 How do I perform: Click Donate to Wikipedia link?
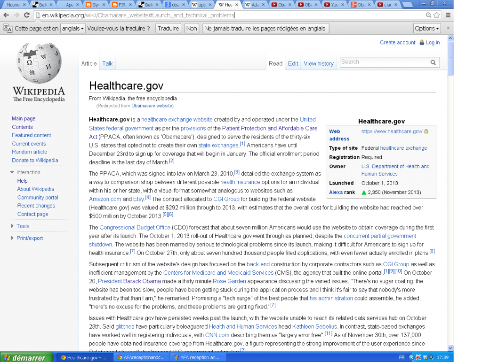pyautogui.click(x=35, y=160)
